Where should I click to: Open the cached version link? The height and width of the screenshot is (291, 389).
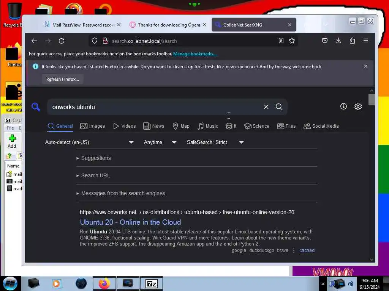[x=307, y=250]
